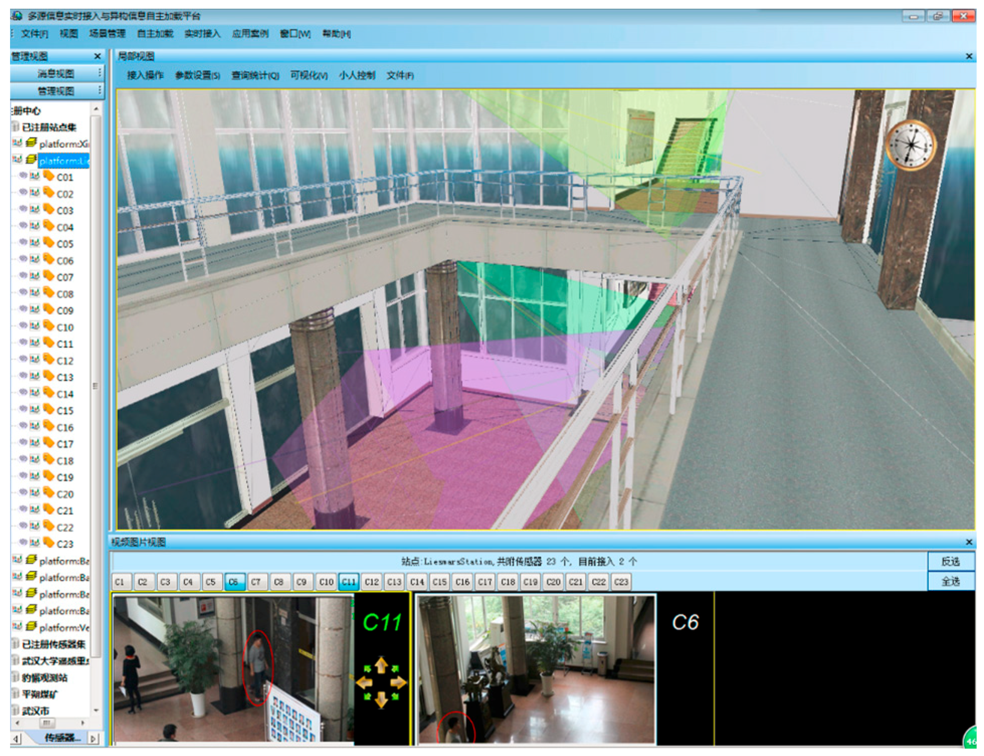984x756 pixels.
Task: Click the chart icon beside sensor C09
Action: pyautogui.click(x=34, y=310)
